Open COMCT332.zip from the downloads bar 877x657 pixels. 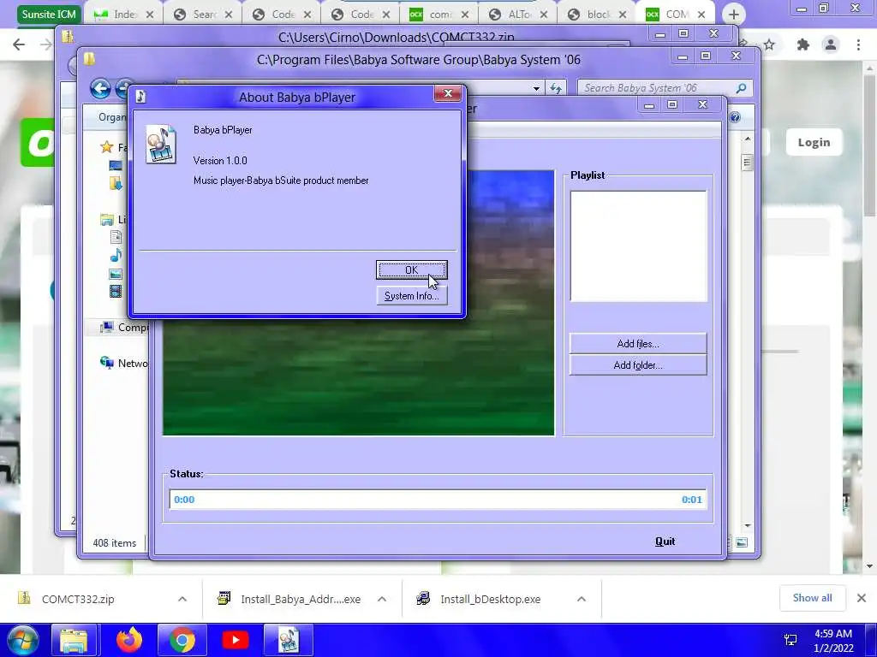point(78,599)
